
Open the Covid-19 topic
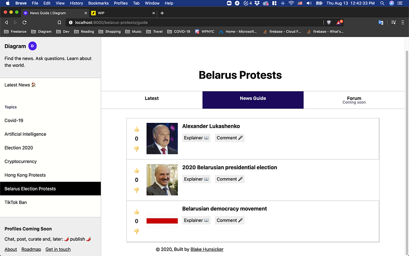coord(14,120)
